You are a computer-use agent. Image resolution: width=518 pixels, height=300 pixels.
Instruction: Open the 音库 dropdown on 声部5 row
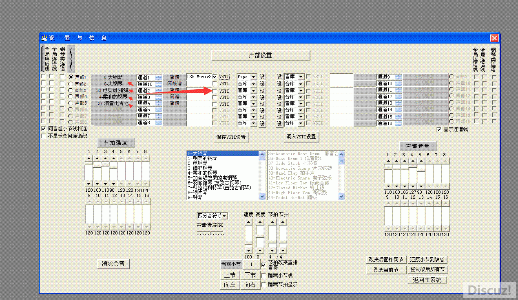click(x=253, y=103)
